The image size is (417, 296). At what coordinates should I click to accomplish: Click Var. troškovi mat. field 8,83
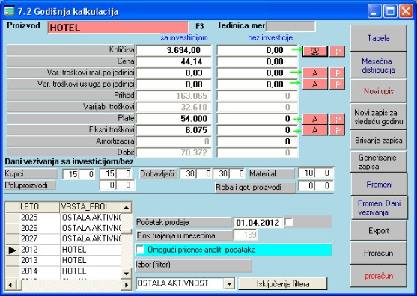coord(174,73)
